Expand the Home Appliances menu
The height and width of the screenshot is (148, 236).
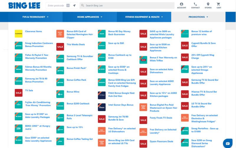[x=90, y=17]
